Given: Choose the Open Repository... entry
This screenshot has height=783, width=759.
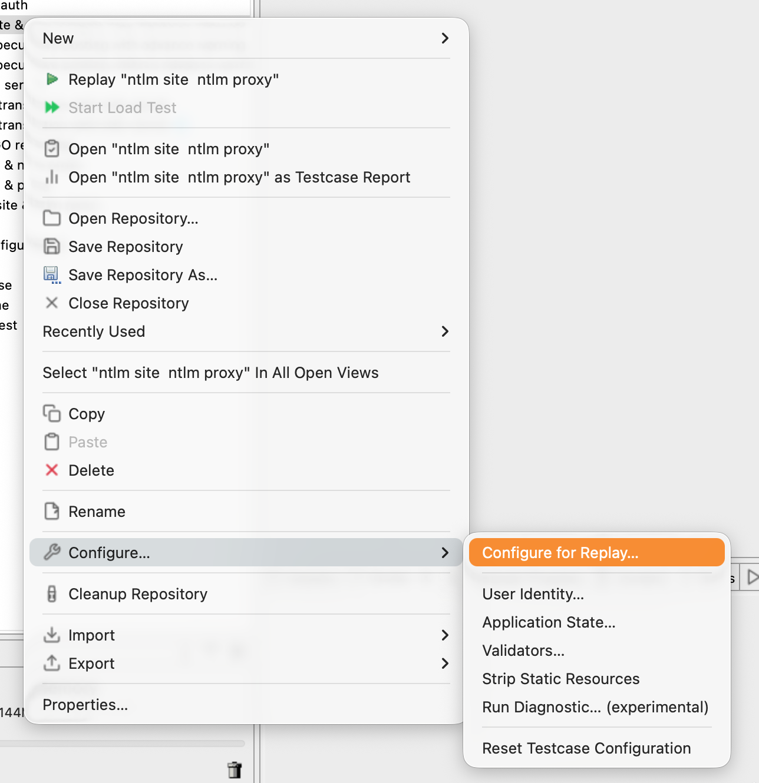Looking at the screenshot, I should (x=246, y=218).
